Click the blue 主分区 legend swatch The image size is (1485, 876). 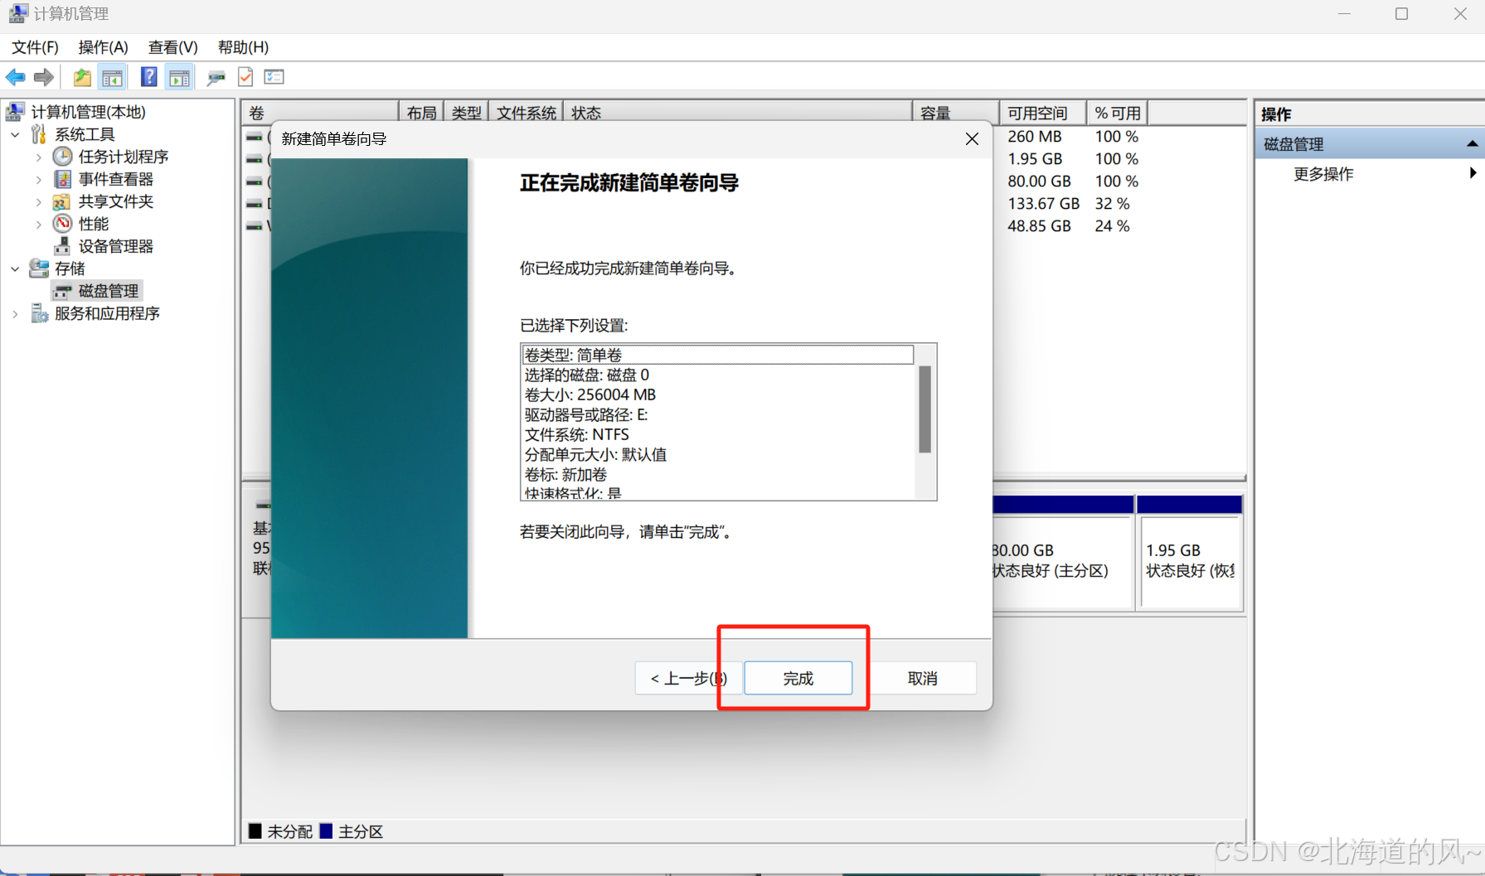click(327, 830)
